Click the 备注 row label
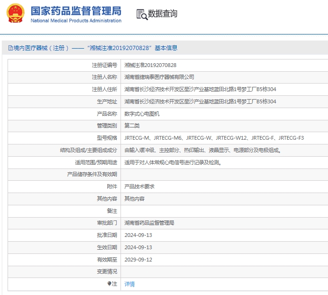The height and width of the screenshot is (295, 328). pyautogui.click(x=112, y=211)
